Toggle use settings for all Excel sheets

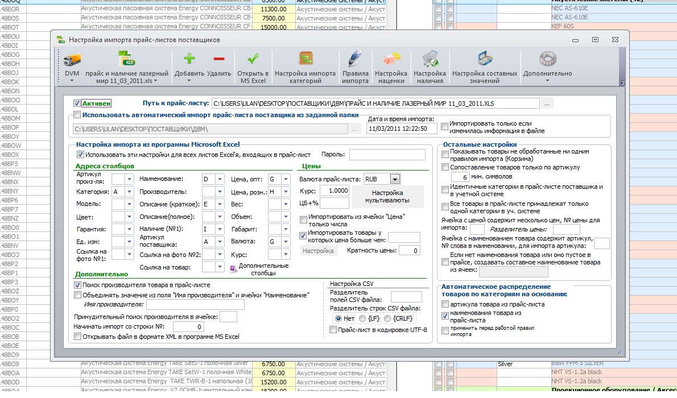80,155
